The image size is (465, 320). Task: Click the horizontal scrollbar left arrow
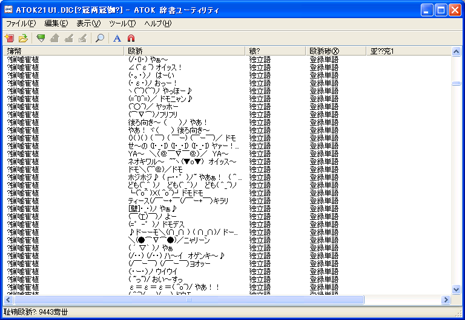(8, 300)
